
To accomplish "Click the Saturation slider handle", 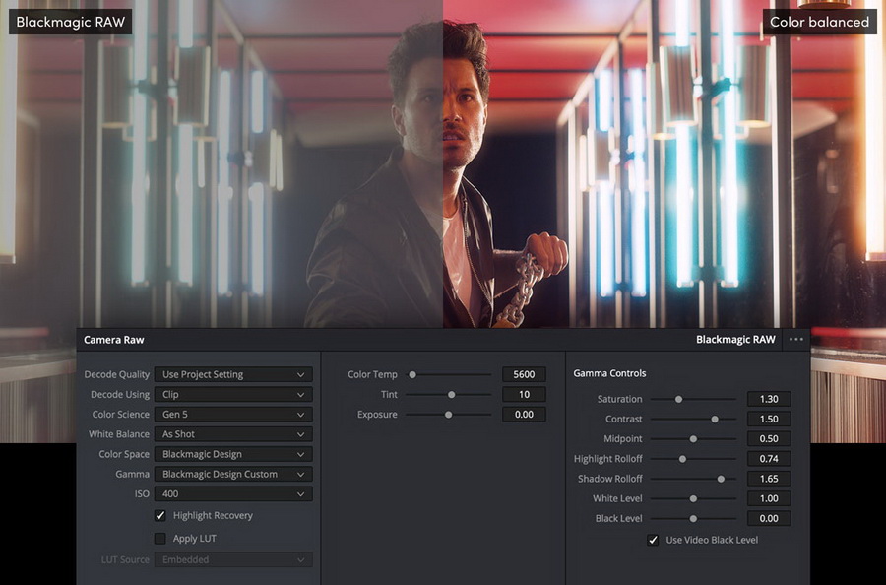I will pos(678,399).
